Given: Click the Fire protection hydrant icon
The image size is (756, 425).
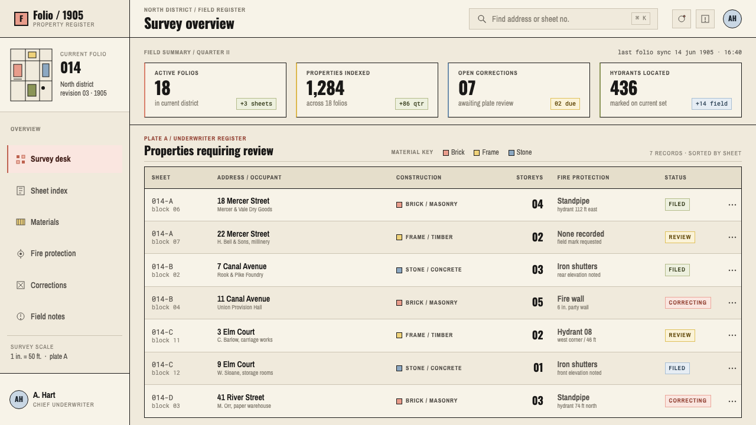Looking at the screenshot, I should coord(21,254).
